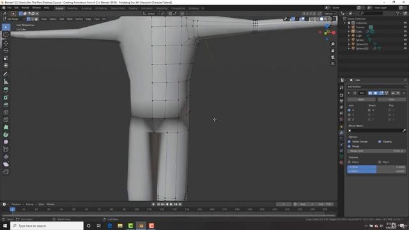Image resolution: width=409 pixels, height=230 pixels.
Task: Open the timeline Playback menu
Action: tap(16, 204)
